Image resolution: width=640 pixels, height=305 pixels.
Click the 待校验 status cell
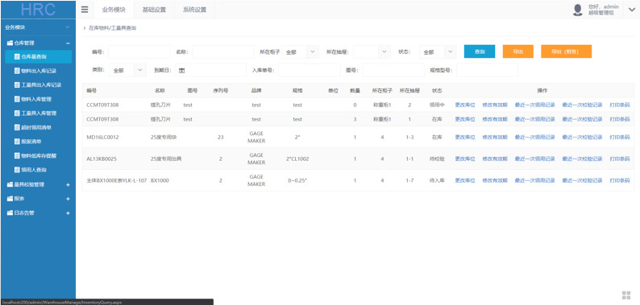click(437, 159)
